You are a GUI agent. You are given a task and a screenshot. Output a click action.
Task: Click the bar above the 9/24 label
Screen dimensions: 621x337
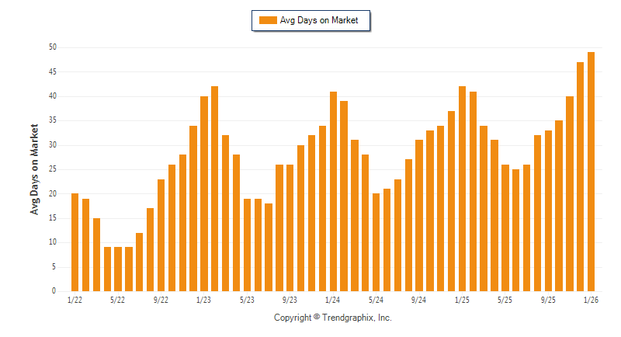[x=419, y=216]
